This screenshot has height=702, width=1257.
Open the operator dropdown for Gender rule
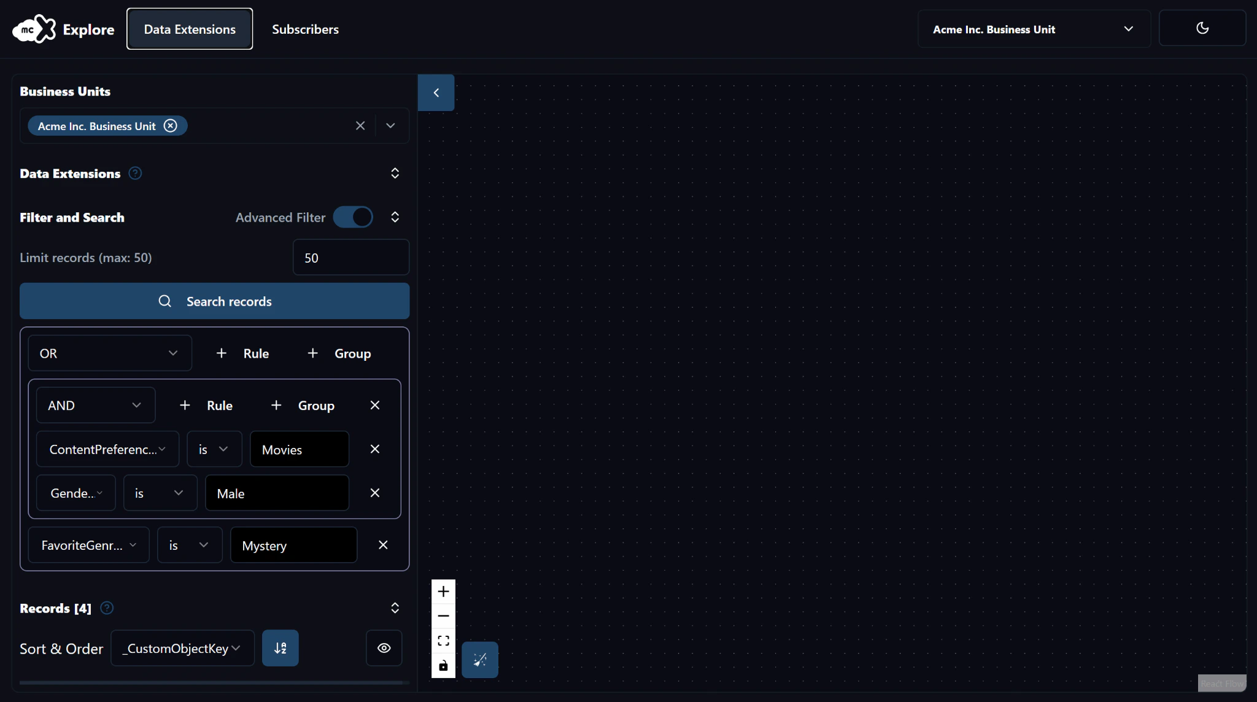160,493
